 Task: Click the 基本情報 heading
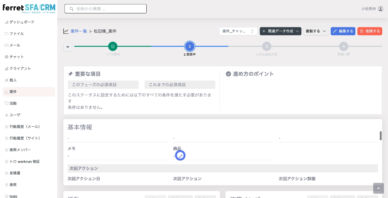(80, 127)
